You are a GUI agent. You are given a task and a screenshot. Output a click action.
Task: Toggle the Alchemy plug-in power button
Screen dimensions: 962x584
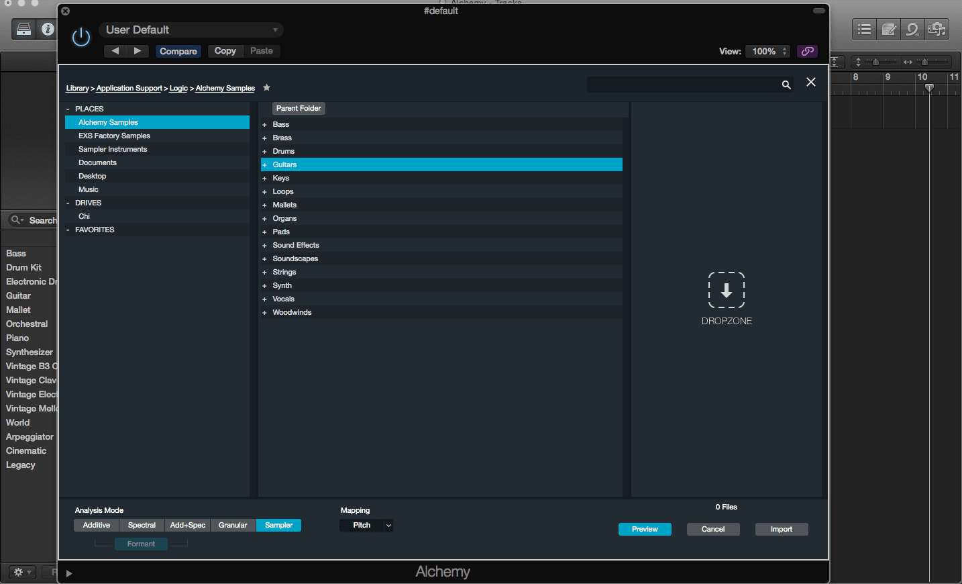[x=81, y=38]
